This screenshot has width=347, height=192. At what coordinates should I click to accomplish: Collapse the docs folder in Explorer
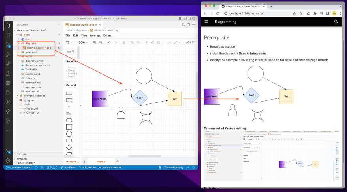click(x=17, y=35)
